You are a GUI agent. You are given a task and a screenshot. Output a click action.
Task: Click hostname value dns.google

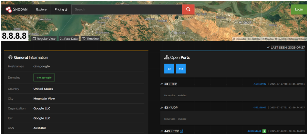(42, 66)
